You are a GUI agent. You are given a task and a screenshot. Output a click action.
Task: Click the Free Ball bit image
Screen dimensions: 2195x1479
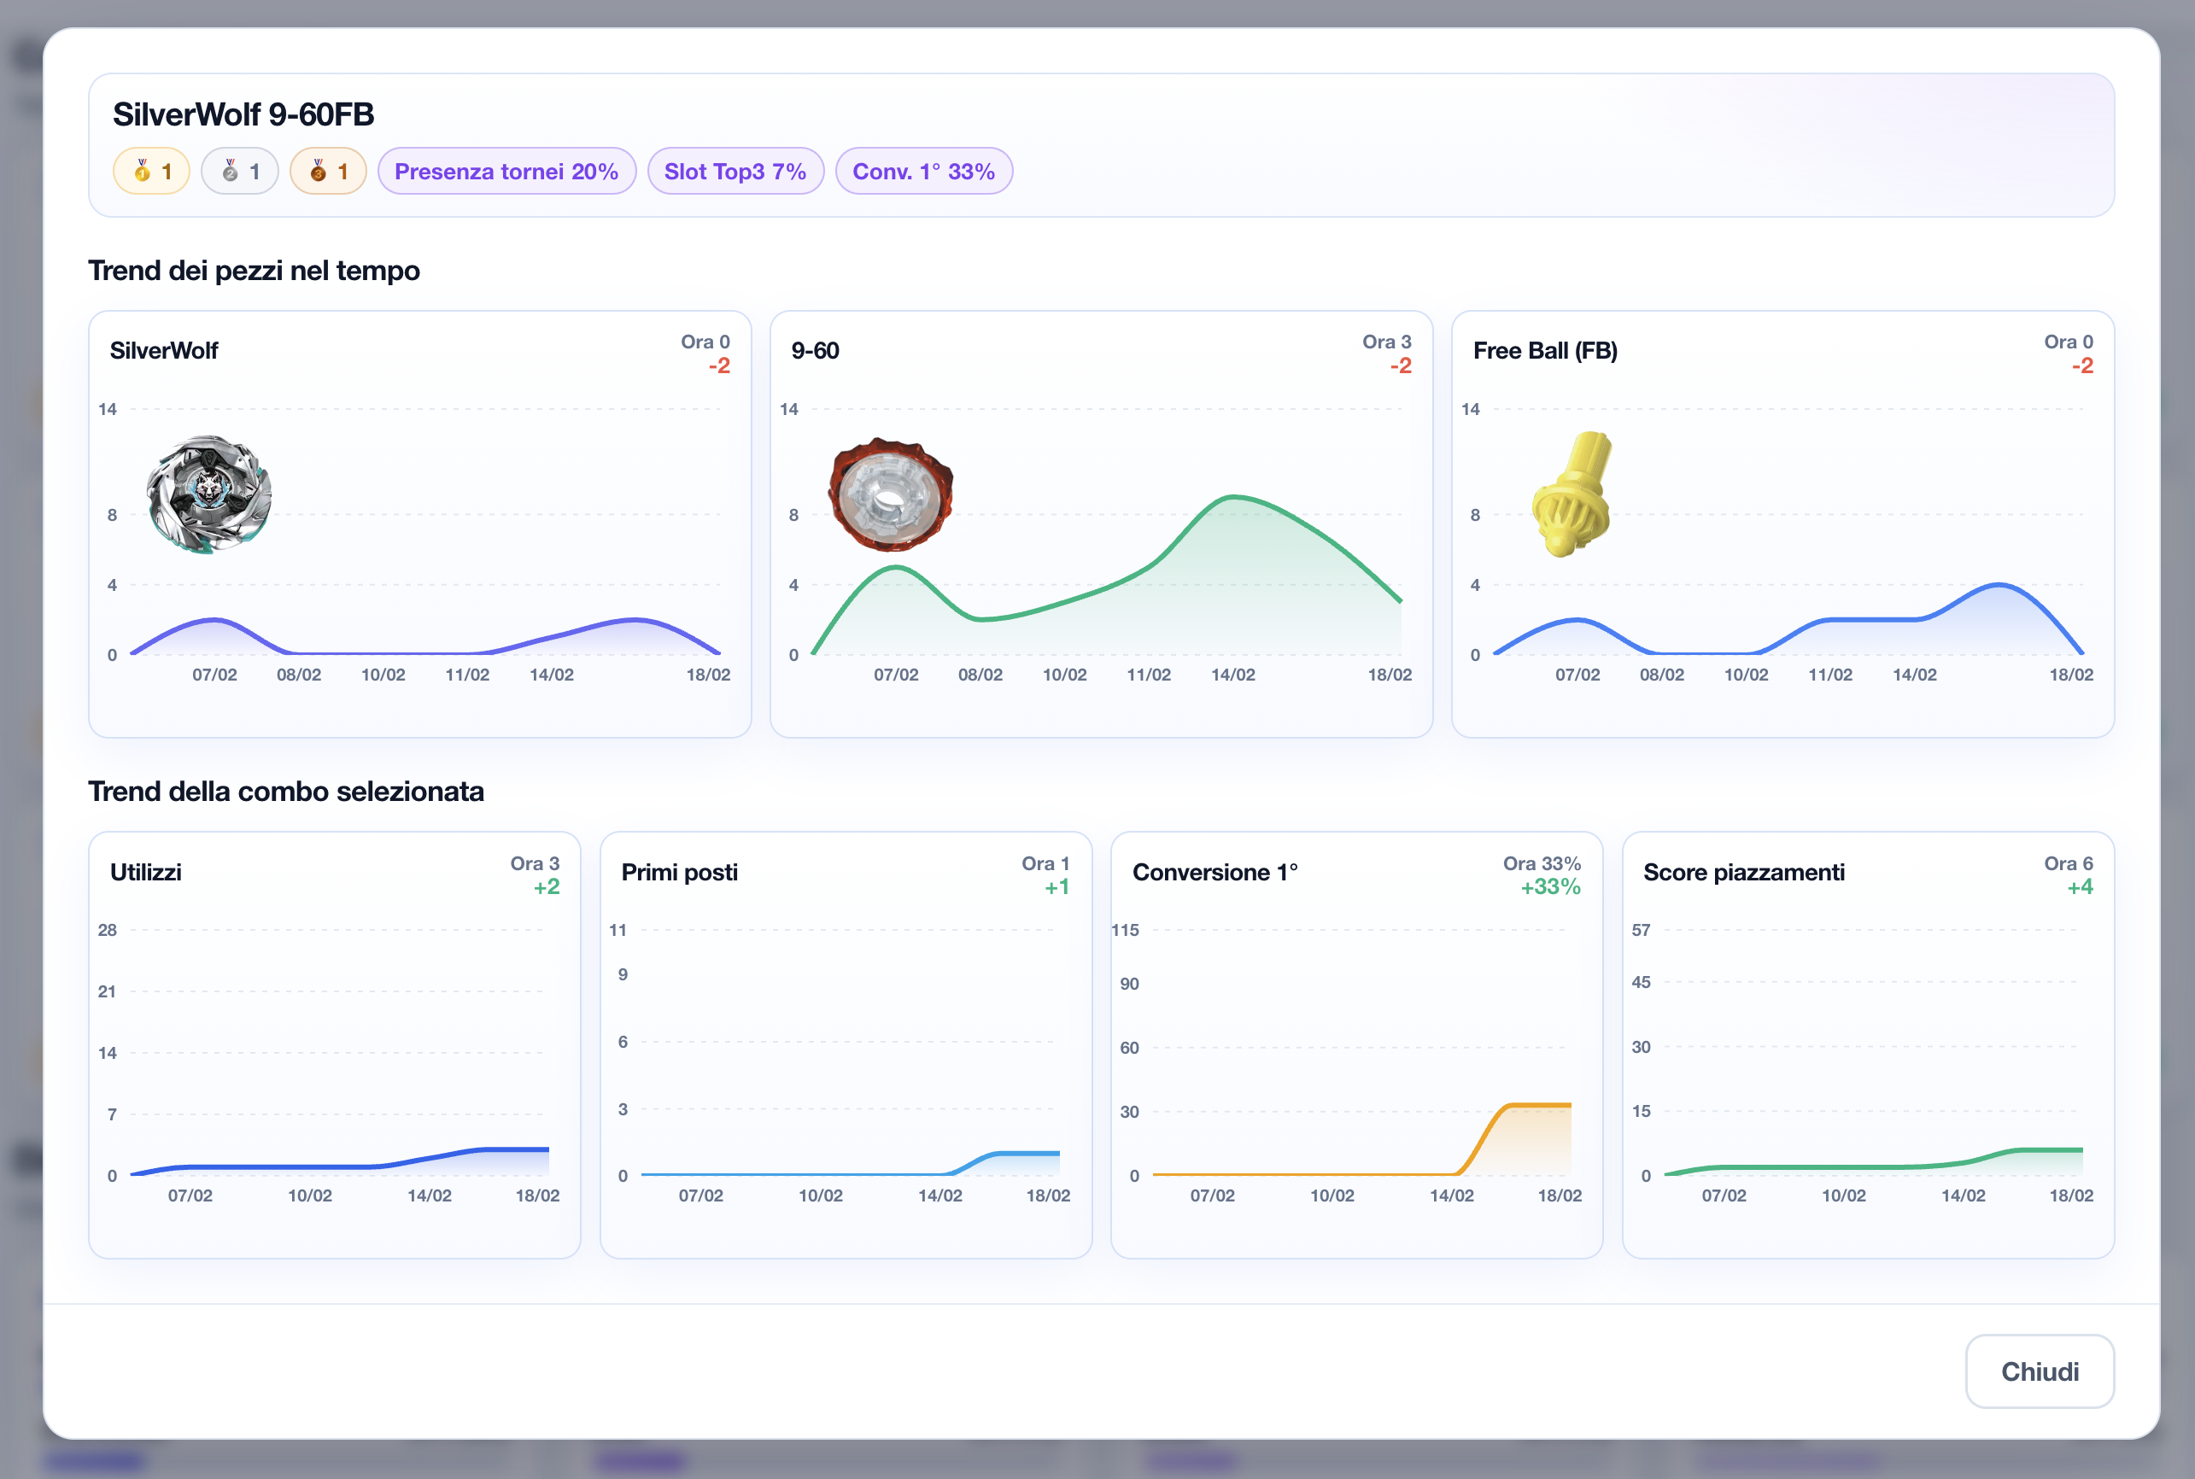tap(1572, 494)
